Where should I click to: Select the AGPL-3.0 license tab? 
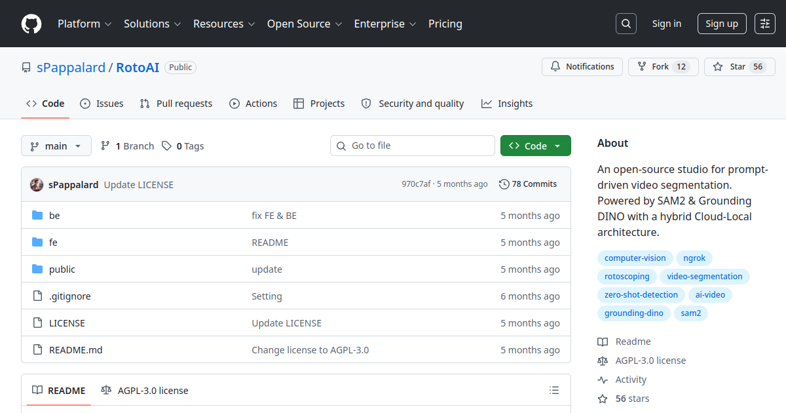(145, 391)
